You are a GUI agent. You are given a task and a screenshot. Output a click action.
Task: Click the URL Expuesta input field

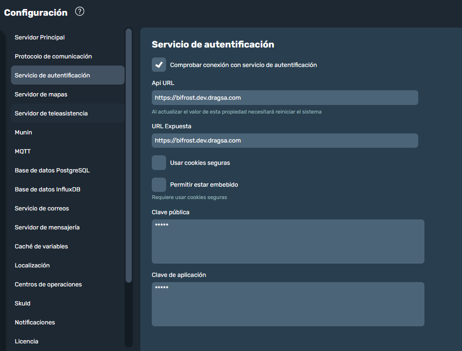click(285, 141)
